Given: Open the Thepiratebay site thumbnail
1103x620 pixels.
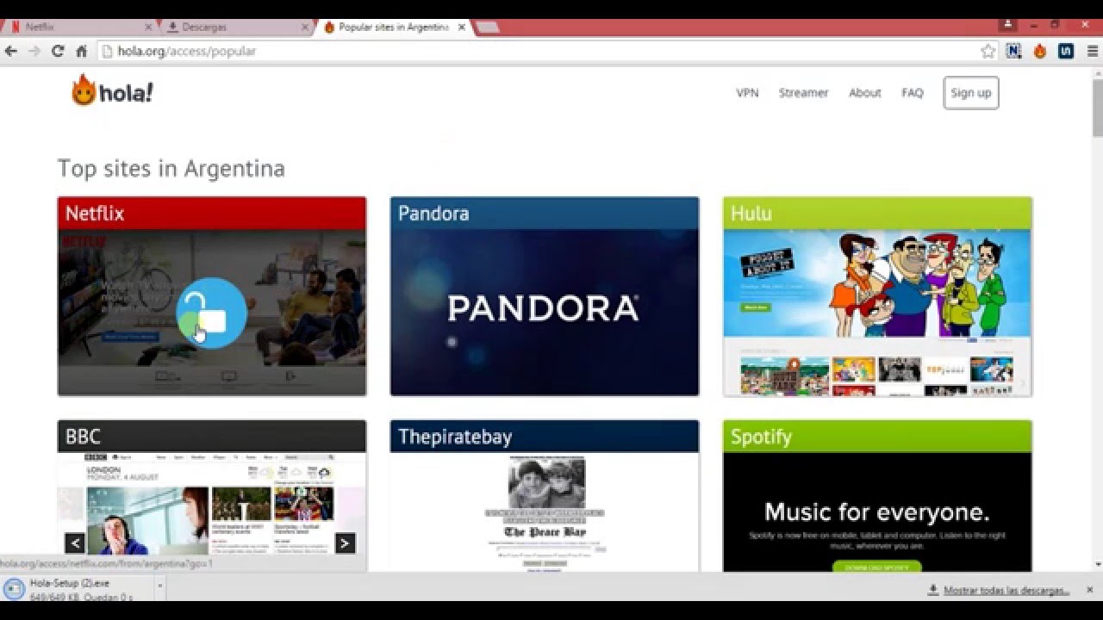Looking at the screenshot, I should coord(545,512).
